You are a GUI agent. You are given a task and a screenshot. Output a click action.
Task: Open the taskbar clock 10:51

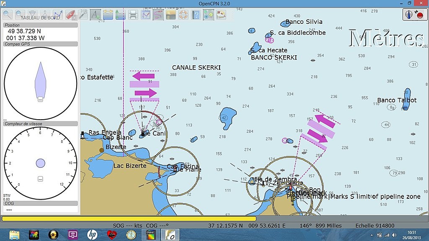coord(412,235)
